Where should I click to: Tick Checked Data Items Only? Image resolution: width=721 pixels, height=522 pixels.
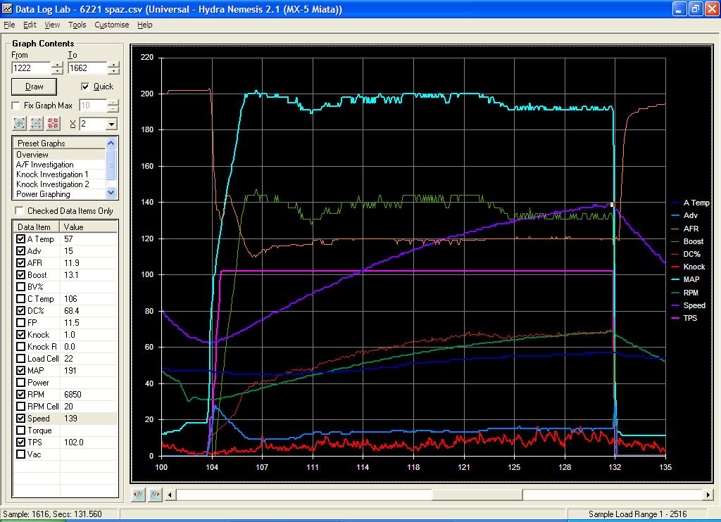[20, 210]
